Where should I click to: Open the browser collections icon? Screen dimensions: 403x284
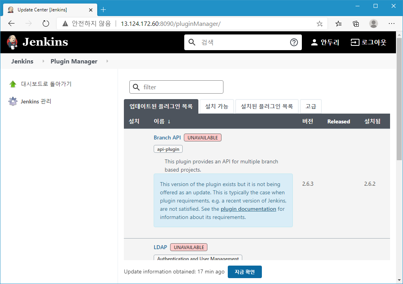(x=356, y=24)
